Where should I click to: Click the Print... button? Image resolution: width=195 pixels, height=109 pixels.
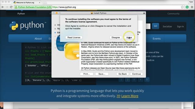click(87, 74)
